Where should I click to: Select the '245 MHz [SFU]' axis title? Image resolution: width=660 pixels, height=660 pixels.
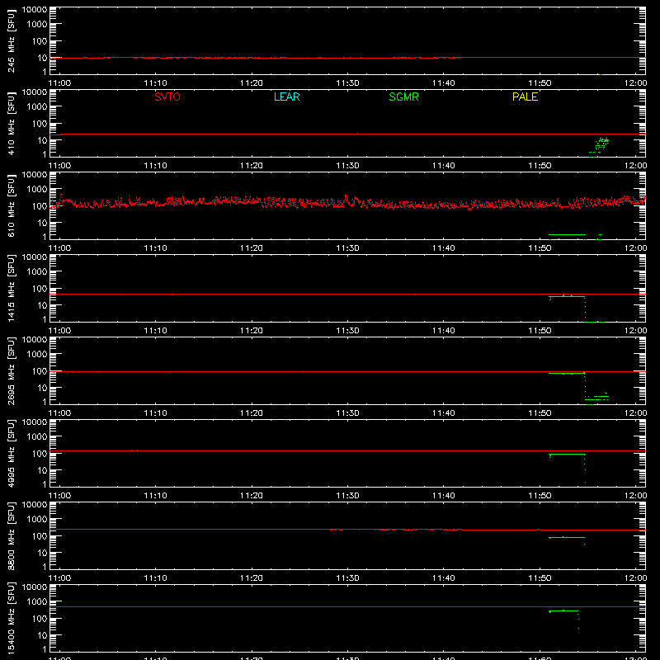[x=11, y=40]
